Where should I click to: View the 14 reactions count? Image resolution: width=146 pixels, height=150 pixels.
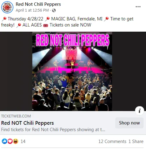[x=23, y=141]
